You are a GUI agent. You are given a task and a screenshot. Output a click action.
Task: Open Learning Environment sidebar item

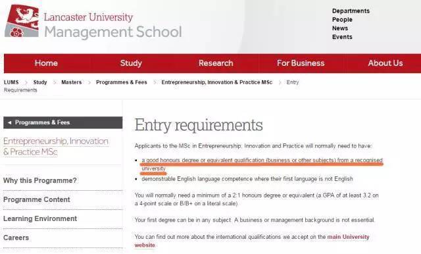tap(40, 218)
